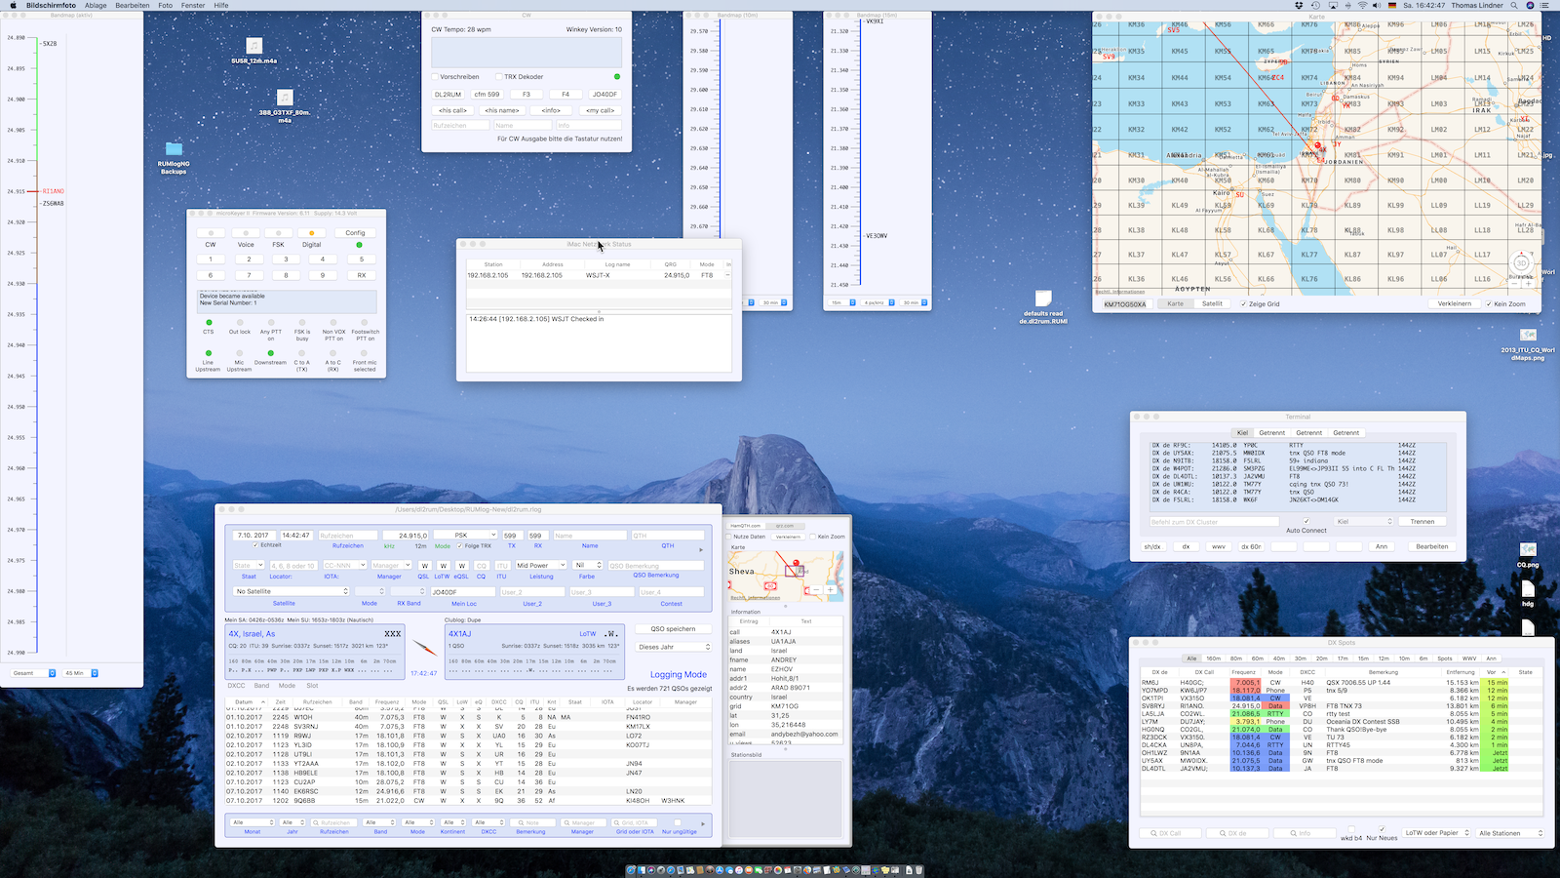The width and height of the screenshot is (1560, 878).
Task: Click the CQ.png desktop file icon
Action: tap(1528, 551)
